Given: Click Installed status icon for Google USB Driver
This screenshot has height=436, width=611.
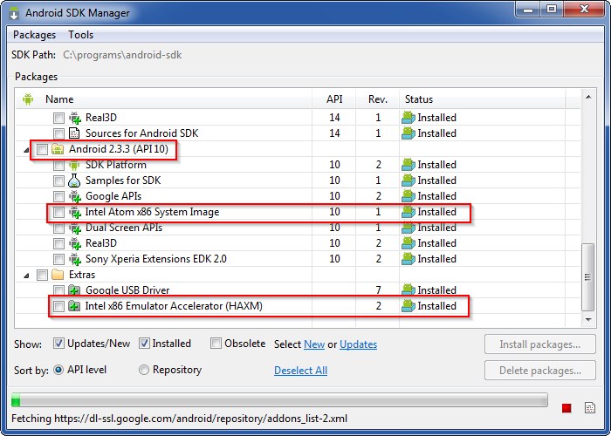Looking at the screenshot, I should 408,290.
